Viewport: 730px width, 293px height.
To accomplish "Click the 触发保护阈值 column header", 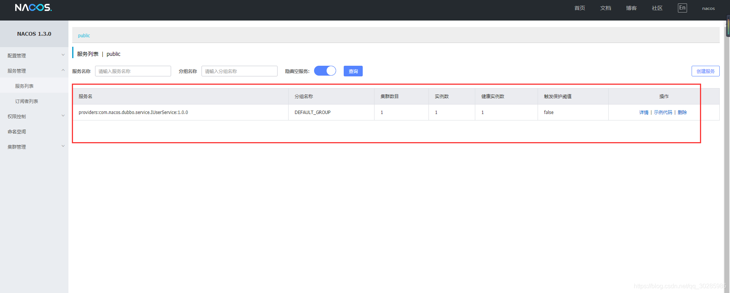I will (573, 97).
